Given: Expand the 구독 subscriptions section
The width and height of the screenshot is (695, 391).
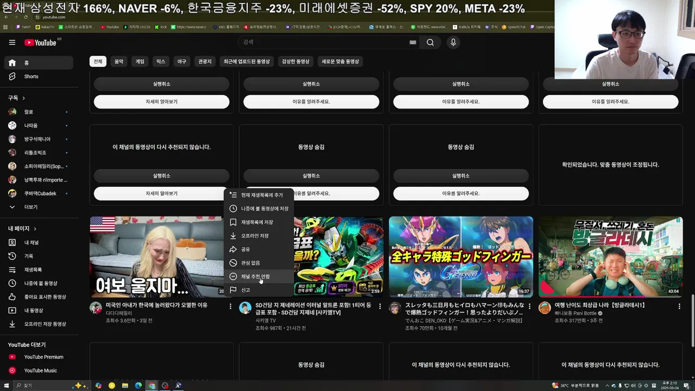Looking at the screenshot, I should [x=16, y=98].
